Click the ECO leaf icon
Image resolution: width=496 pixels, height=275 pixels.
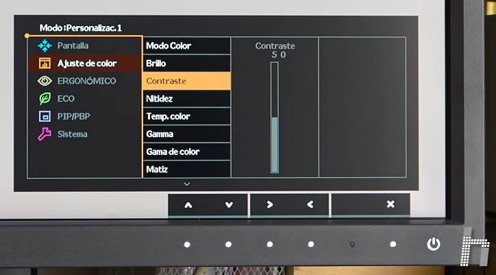(45, 99)
